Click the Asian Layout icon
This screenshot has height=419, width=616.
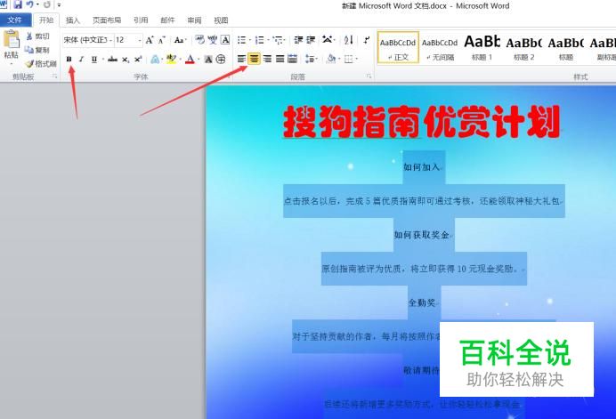(x=327, y=40)
